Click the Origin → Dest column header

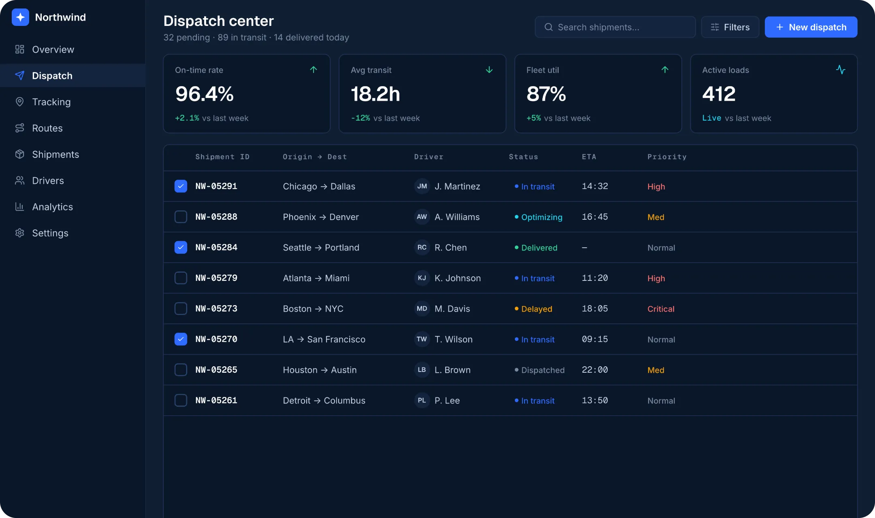click(x=315, y=157)
